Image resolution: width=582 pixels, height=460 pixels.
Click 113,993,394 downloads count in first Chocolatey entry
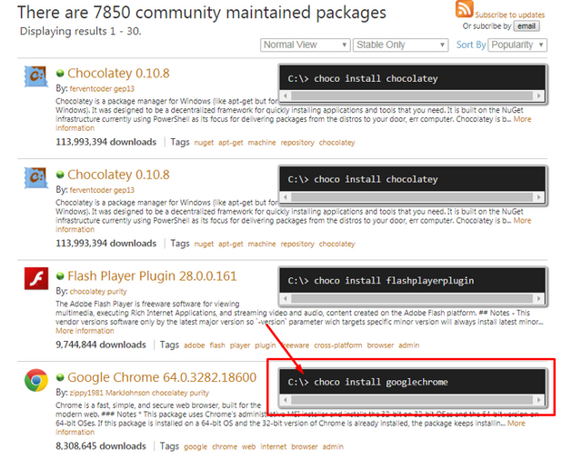105,142
